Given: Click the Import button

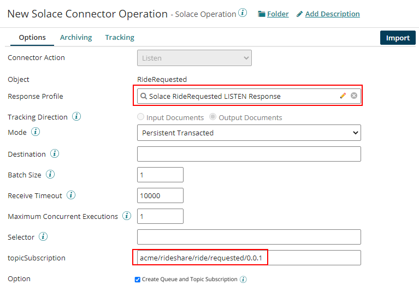Looking at the screenshot, I should click(397, 38).
